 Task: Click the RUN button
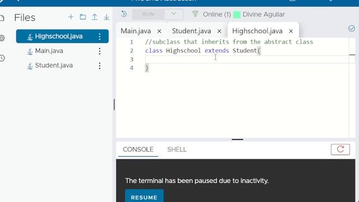click(148, 14)
